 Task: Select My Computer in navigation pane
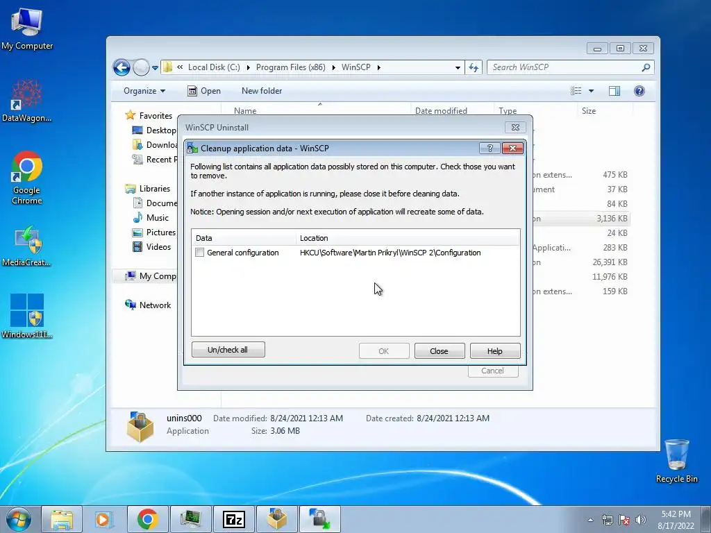pos(151,276)
